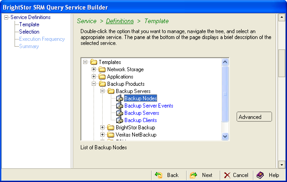The height and width of the screenshot is (182, 287).
Task: Select Service Definitions in the sidebar
Action: point(30,17)
